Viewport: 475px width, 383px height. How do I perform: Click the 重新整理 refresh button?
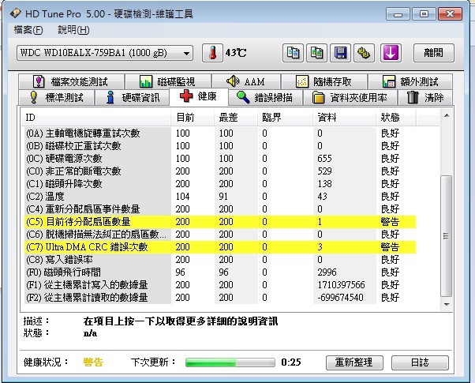354,362
